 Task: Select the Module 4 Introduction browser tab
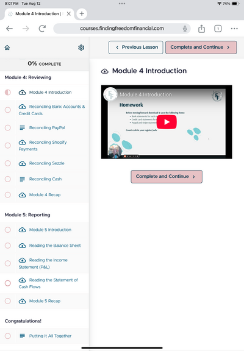[38, 14]
